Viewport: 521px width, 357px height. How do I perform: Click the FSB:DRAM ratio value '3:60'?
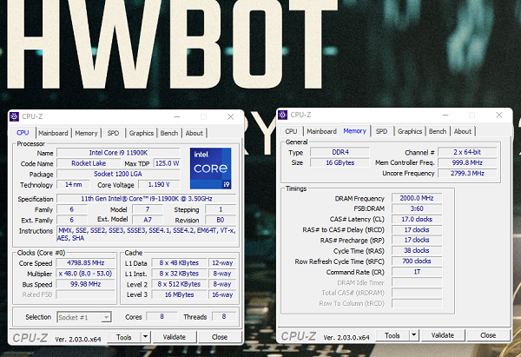coord(417,208)
